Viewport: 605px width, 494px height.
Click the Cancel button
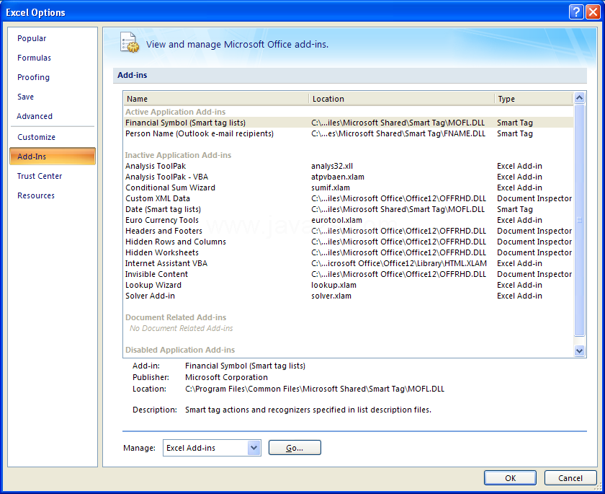click(x=570, y=478)
